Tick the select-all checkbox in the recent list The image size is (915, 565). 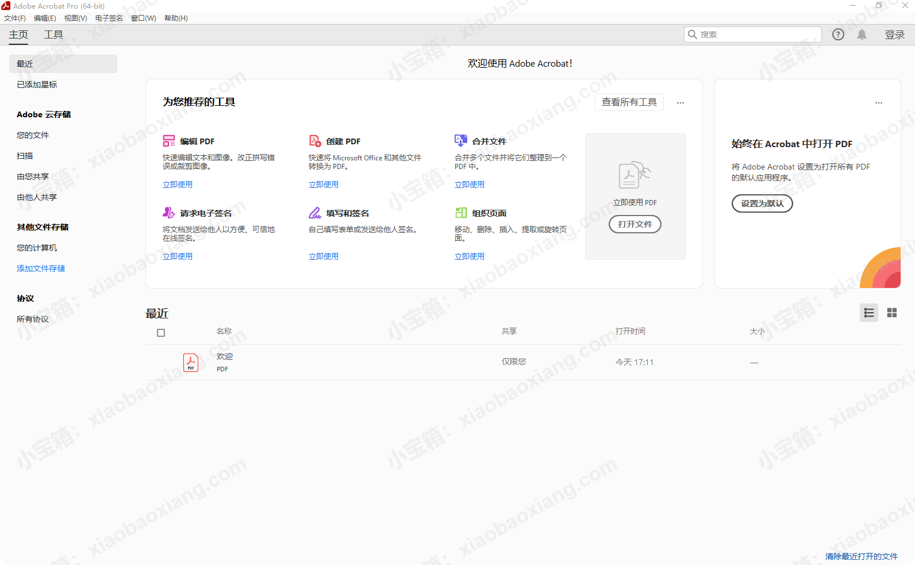click(161, 333)
